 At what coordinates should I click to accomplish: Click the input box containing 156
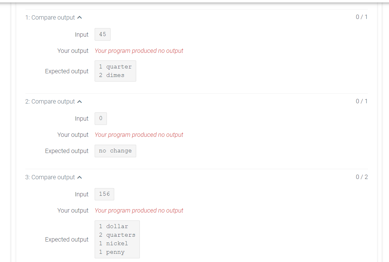tap(104, 194)
